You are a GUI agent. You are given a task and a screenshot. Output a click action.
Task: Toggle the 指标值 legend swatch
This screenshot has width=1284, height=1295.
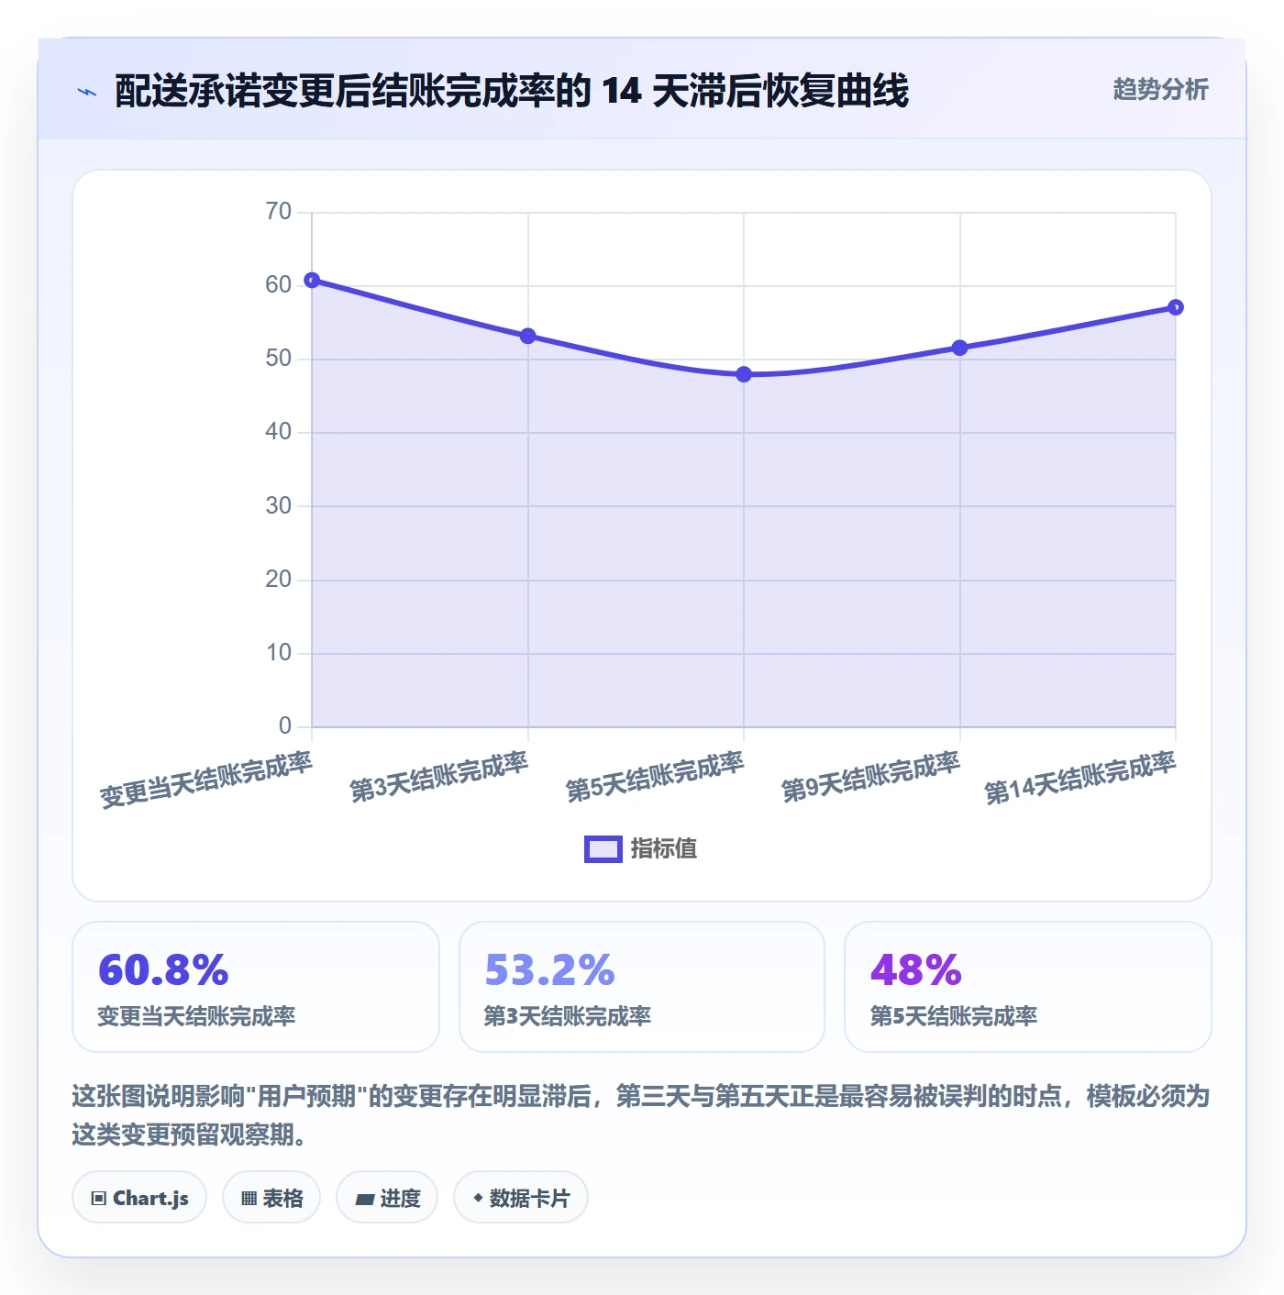pyautogui.click(x=603, y=849)
